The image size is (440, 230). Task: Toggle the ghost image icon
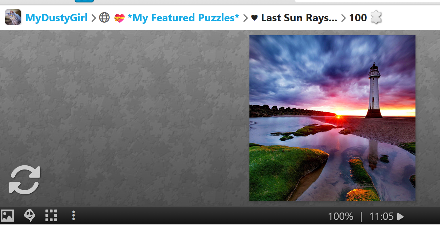pos(29,216)
